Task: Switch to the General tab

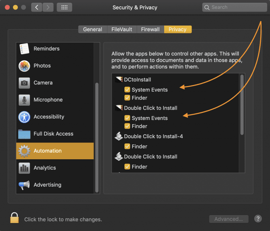Action: click(x=93, y=29)
